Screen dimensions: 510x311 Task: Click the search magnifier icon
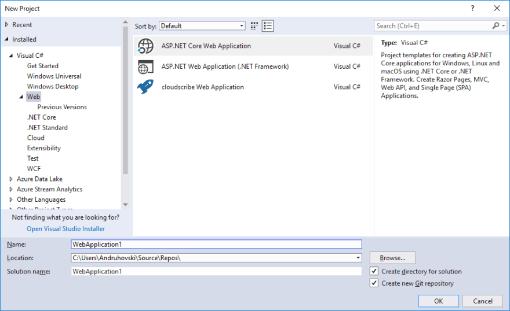click(x=496, y=25)
